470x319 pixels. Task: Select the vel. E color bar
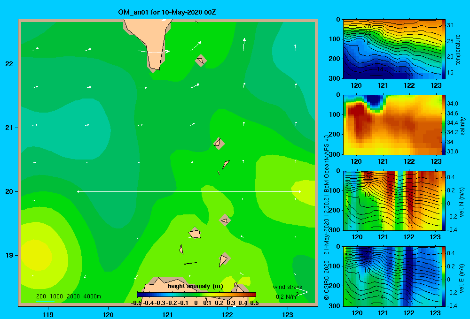[443, 276]
